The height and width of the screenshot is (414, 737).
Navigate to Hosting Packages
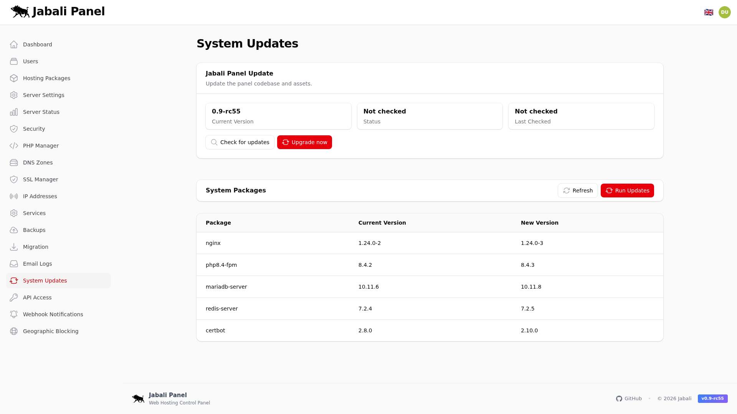(x=46, y=78)
